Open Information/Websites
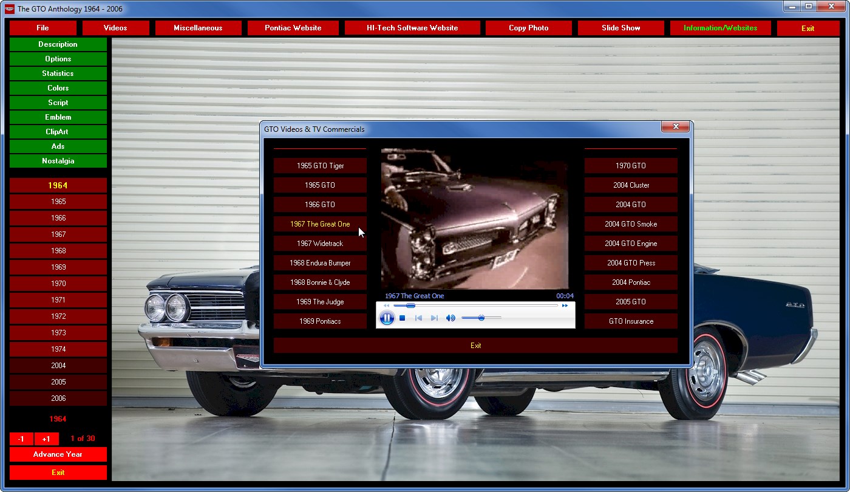The image size is (850, 492). [720, 28]
